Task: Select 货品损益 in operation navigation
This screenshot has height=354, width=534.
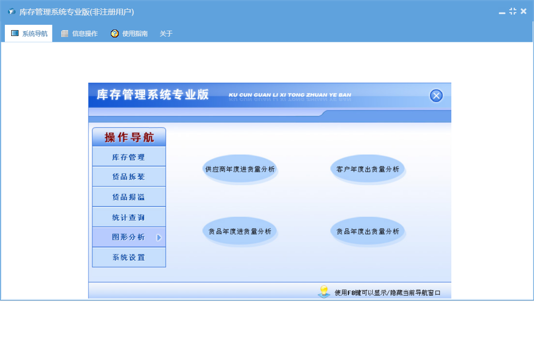Action: coord(129,197)
